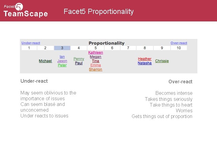The width and height of the screenshot is (217, 163).
Task: Open Emma's name link
Action: click(96, 65)
